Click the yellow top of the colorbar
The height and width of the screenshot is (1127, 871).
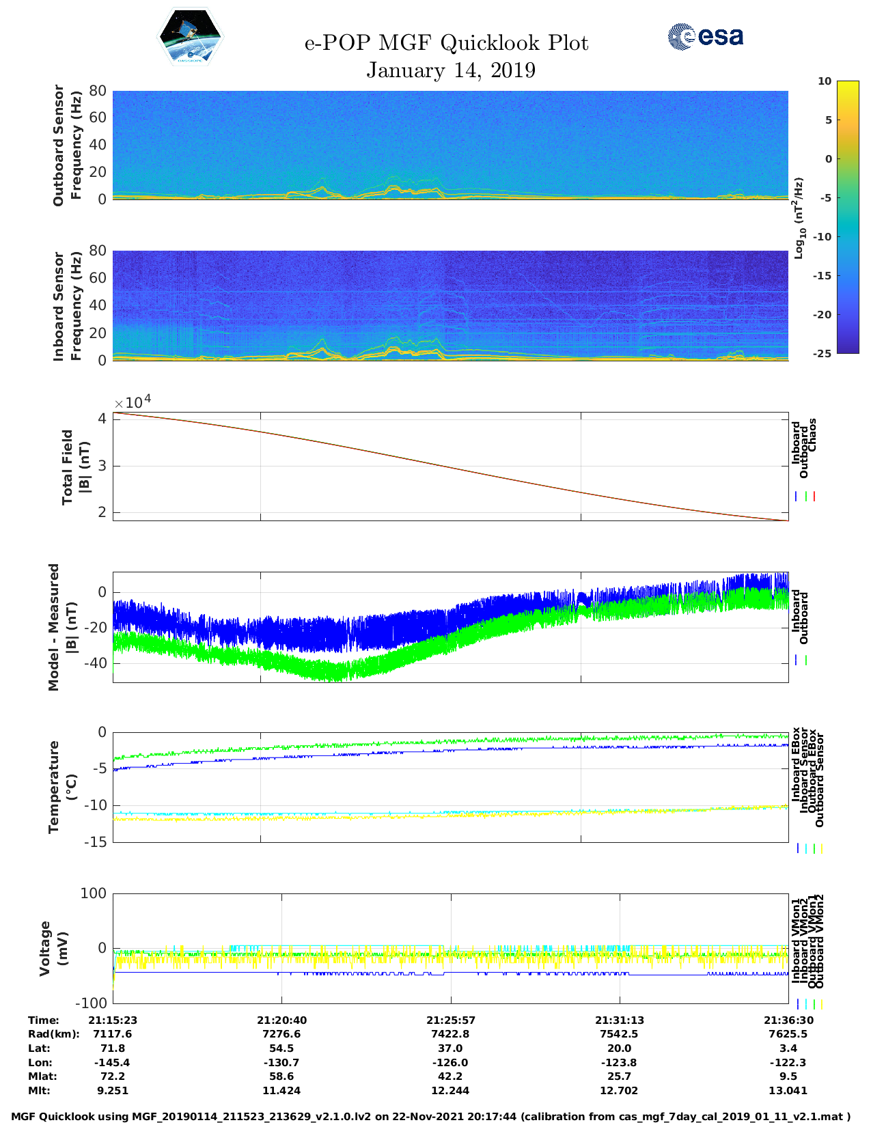coord(828,85)
